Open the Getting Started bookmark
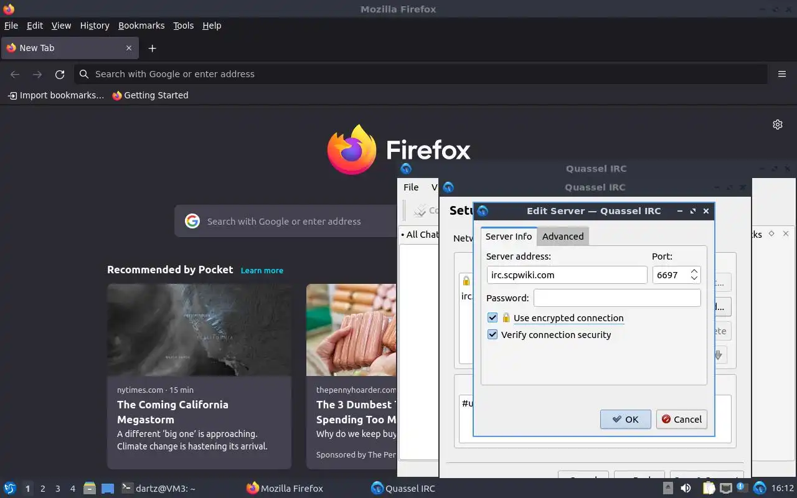 (x=150, y=95)
